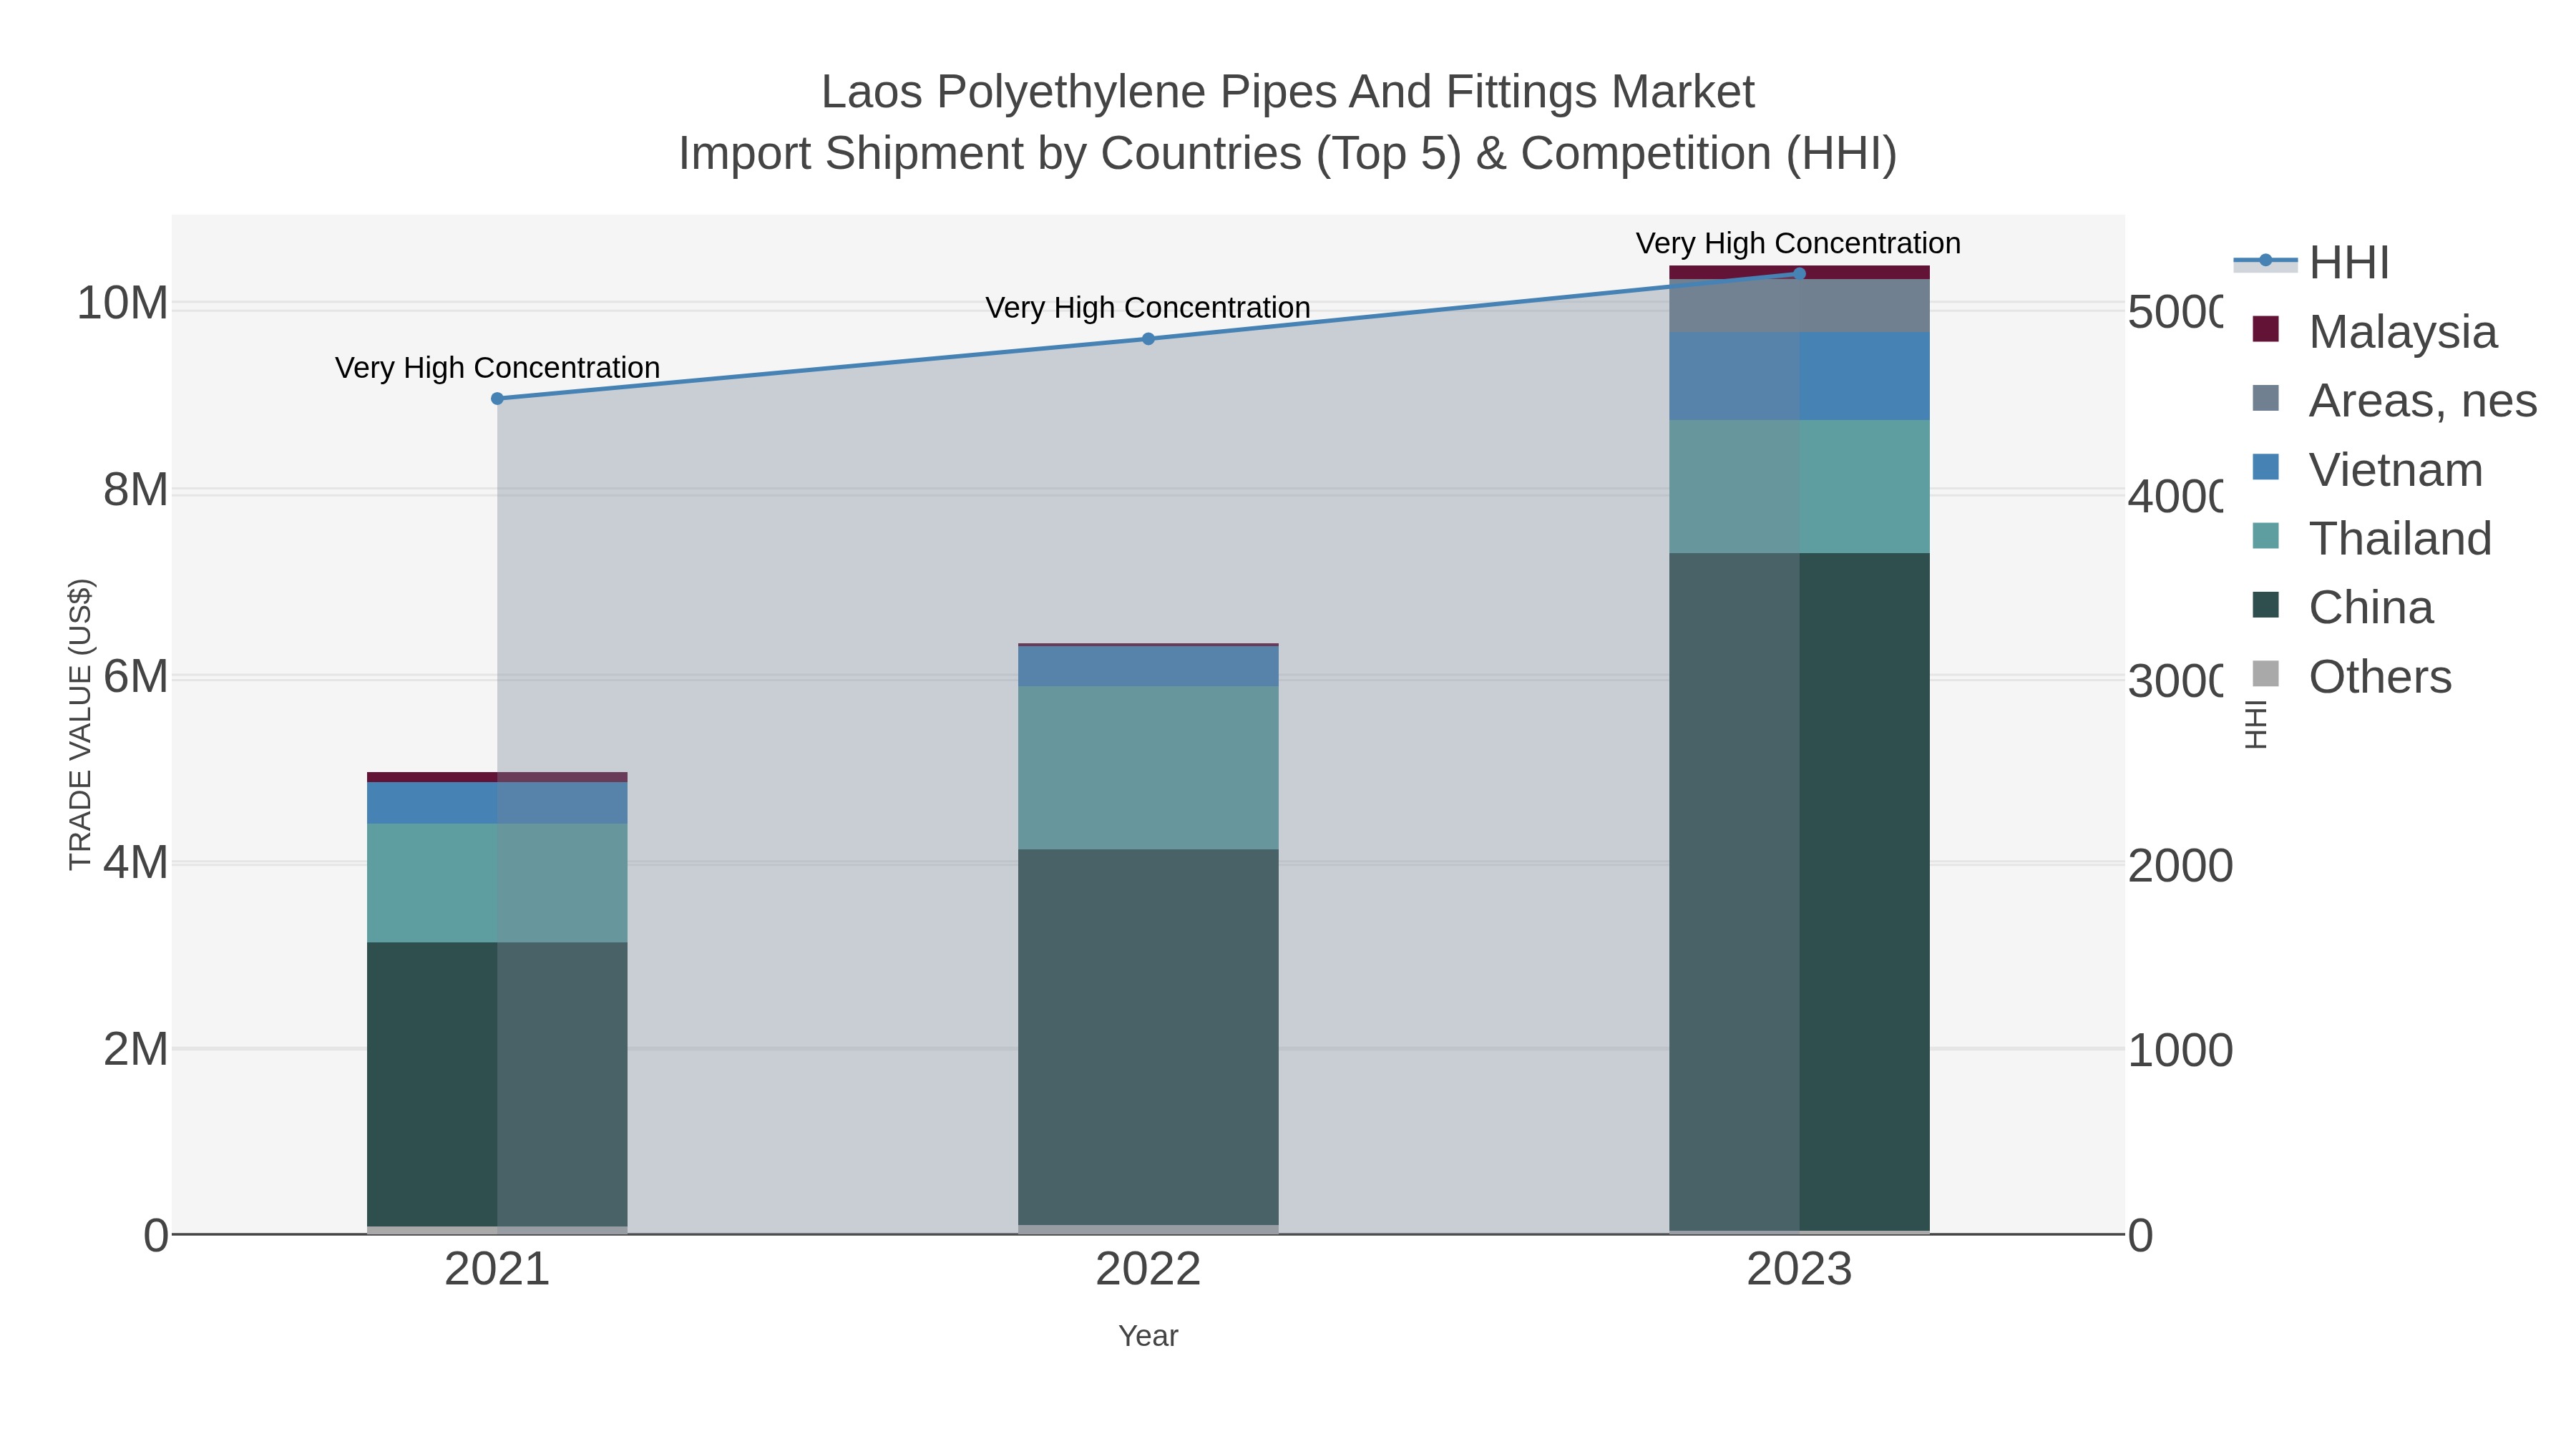Click Very High Concentration label above 2023

pos(1798,243)
